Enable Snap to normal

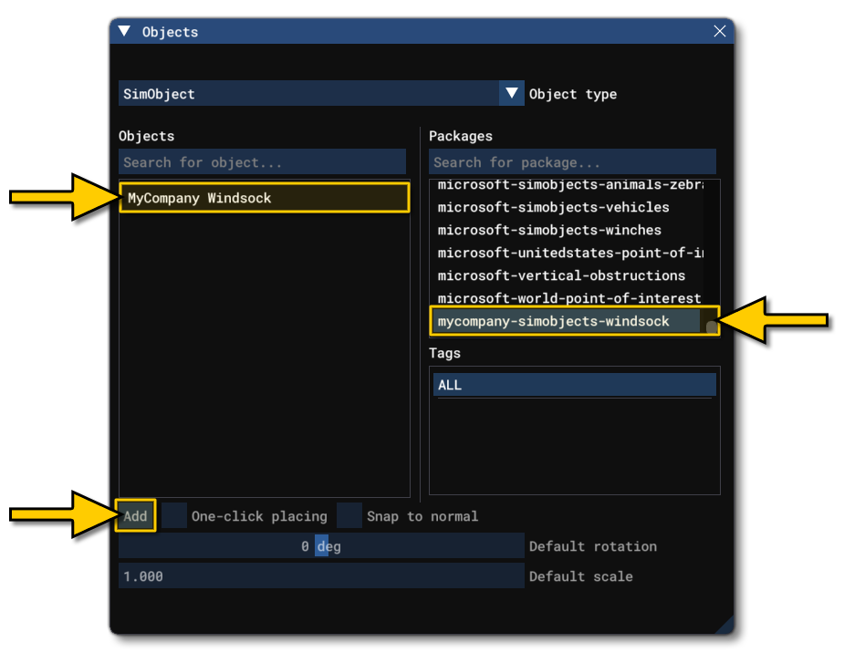point(348,516)
